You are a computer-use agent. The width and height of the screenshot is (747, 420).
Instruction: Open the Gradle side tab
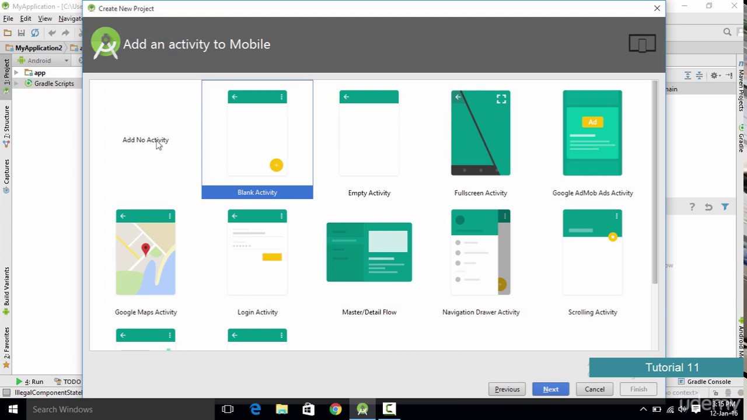click(742, 138)
